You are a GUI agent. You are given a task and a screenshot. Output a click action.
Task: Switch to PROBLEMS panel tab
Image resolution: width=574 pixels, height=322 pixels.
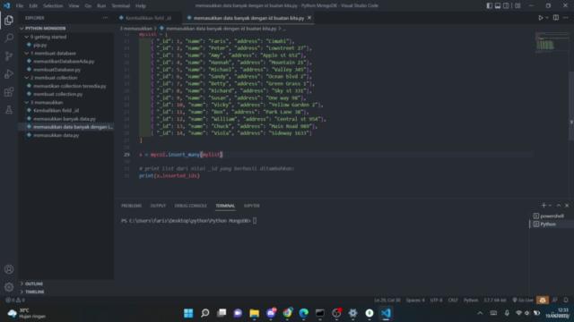(x=131, y=206)
